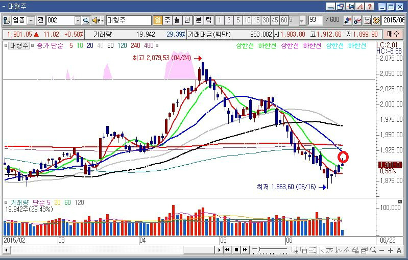Select the daily (일) chart period
Screen dimensions: 408x260
(157, 20)
